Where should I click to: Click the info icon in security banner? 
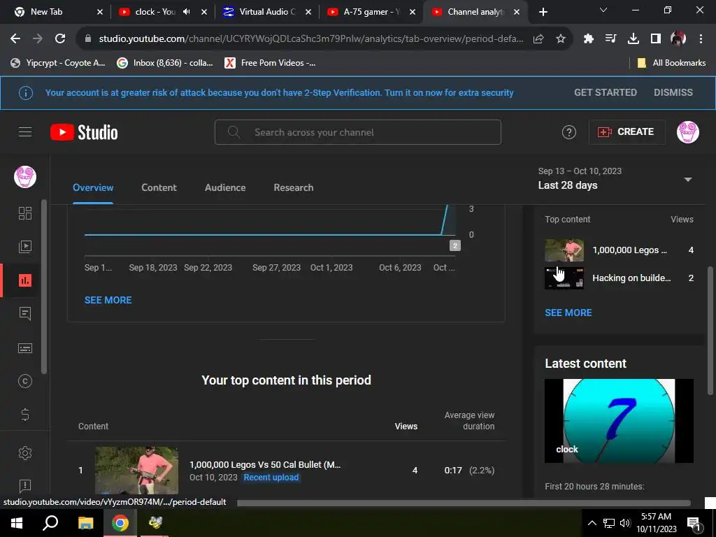tap(26, 93)
